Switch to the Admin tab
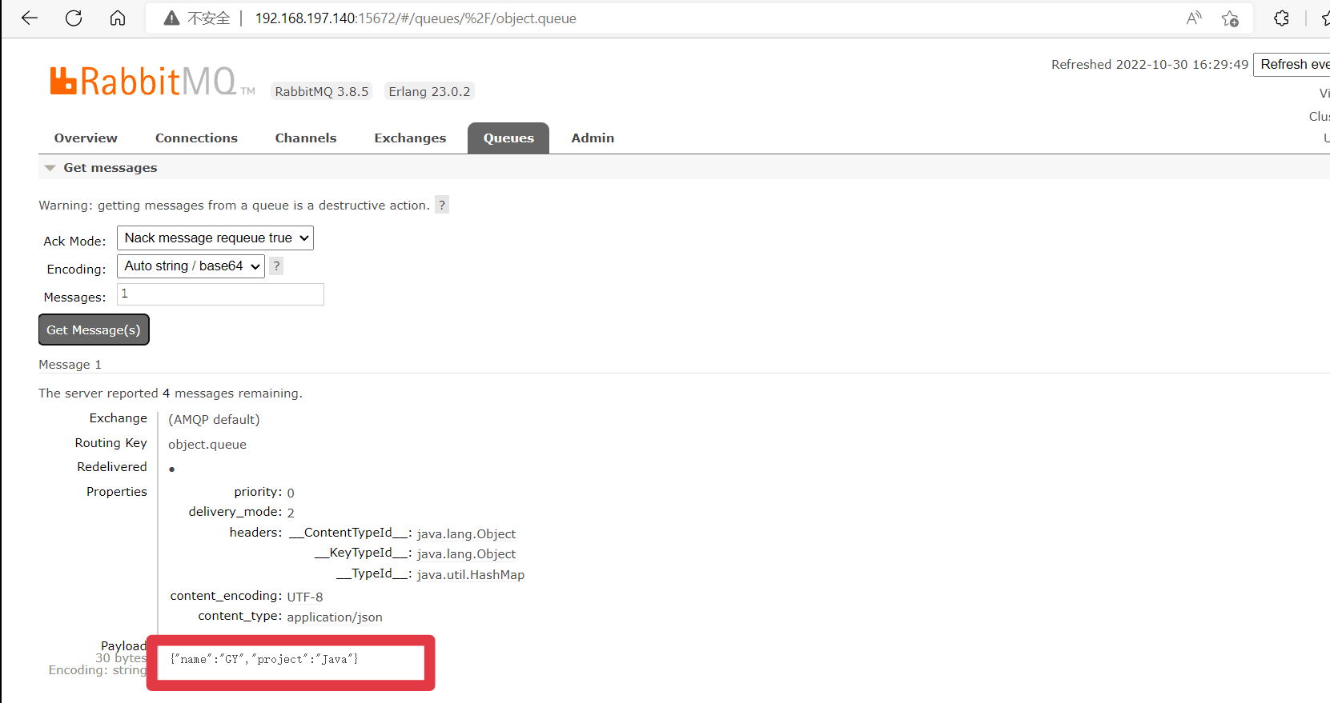The image size is (1330, 703). (x=593, y=138)
